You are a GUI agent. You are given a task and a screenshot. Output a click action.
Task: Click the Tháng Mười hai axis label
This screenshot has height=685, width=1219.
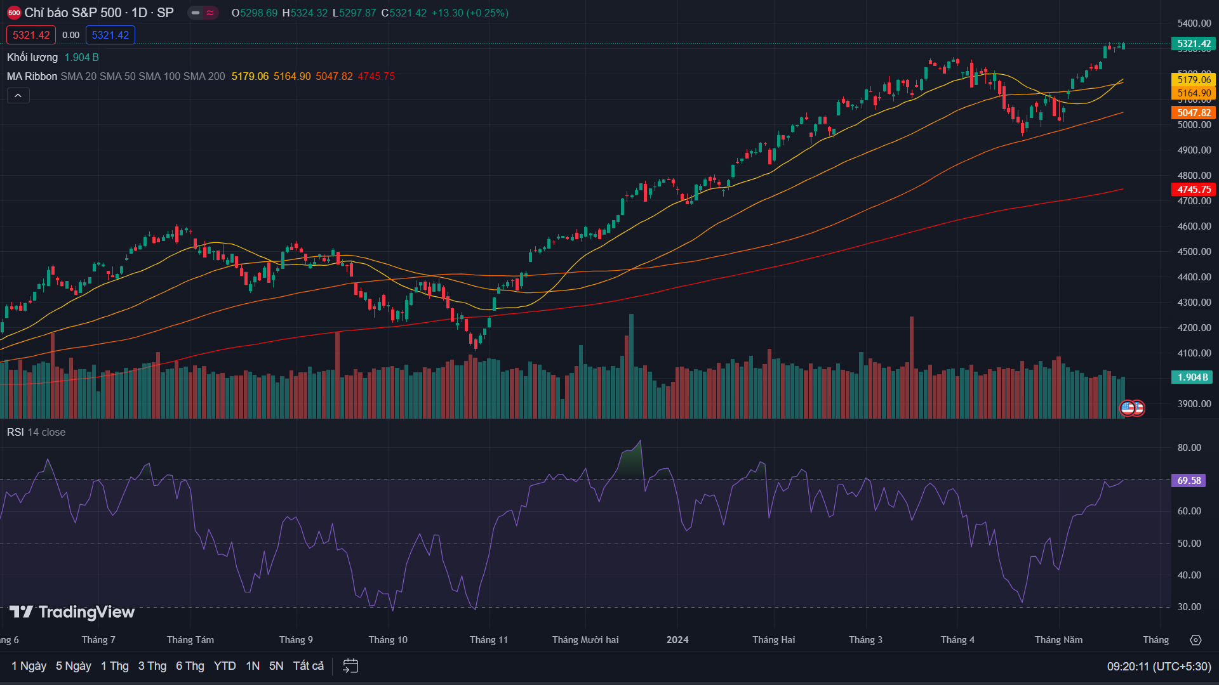coord(585,640)
